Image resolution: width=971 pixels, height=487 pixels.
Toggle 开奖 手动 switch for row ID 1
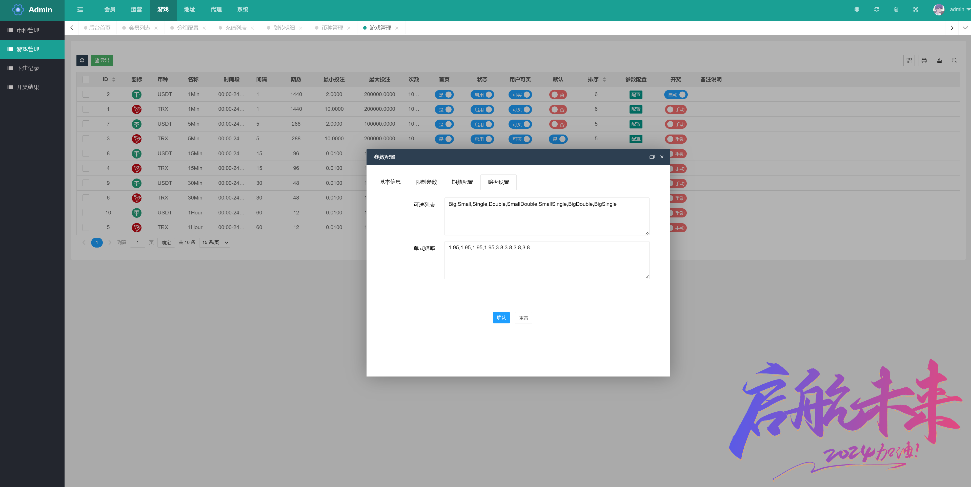tap(676, 109)
